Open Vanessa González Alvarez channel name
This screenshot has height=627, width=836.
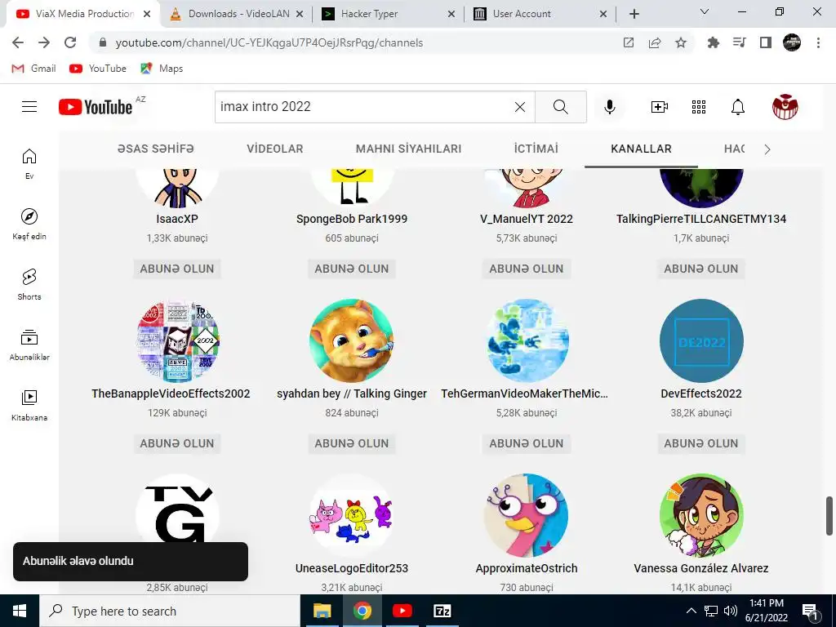tap(701, 568)
